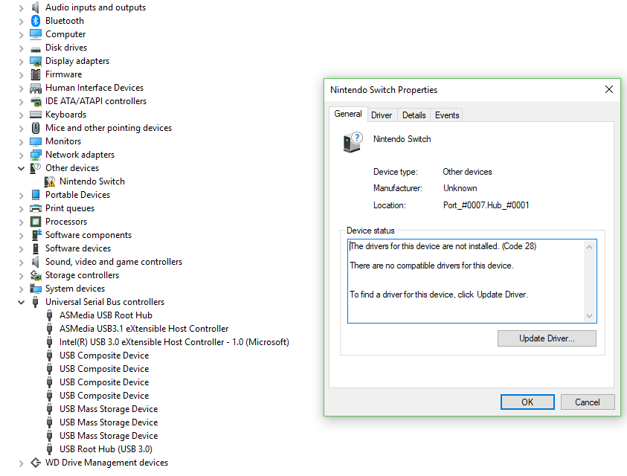Click the Computer category monitor icon

[x=36, y=34]
